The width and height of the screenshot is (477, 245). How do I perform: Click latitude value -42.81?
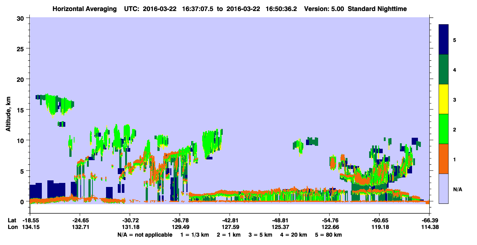pyautogui.click(x=230, y=220)
